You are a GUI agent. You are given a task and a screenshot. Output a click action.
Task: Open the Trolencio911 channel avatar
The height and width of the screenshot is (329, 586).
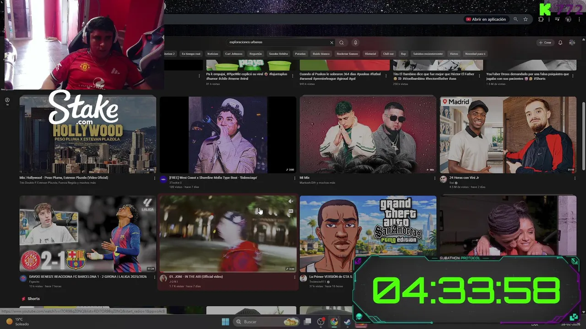click(303, 278)
